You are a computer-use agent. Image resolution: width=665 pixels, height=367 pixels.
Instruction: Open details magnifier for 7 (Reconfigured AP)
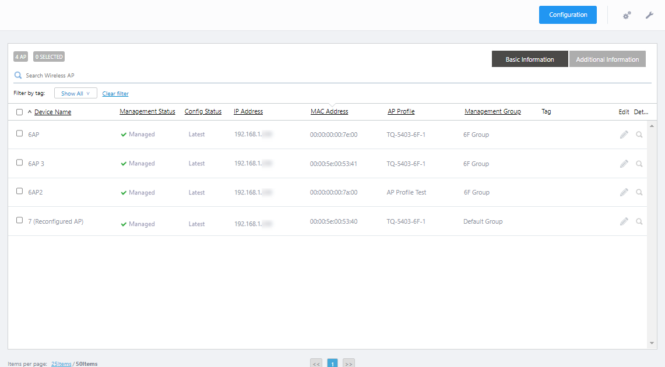click(639, 221)
